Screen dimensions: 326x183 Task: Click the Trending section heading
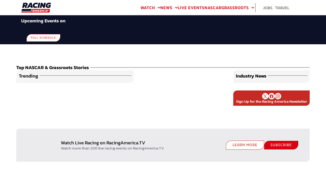pos(29,76)
